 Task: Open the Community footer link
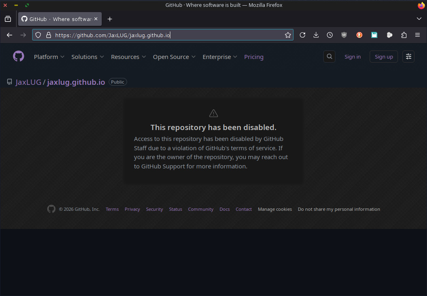[201, 209]
